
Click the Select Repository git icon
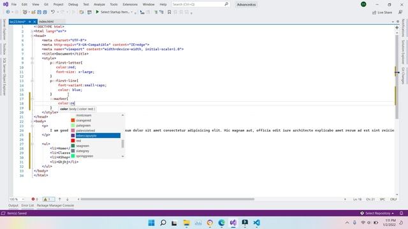tap(362, 213)
